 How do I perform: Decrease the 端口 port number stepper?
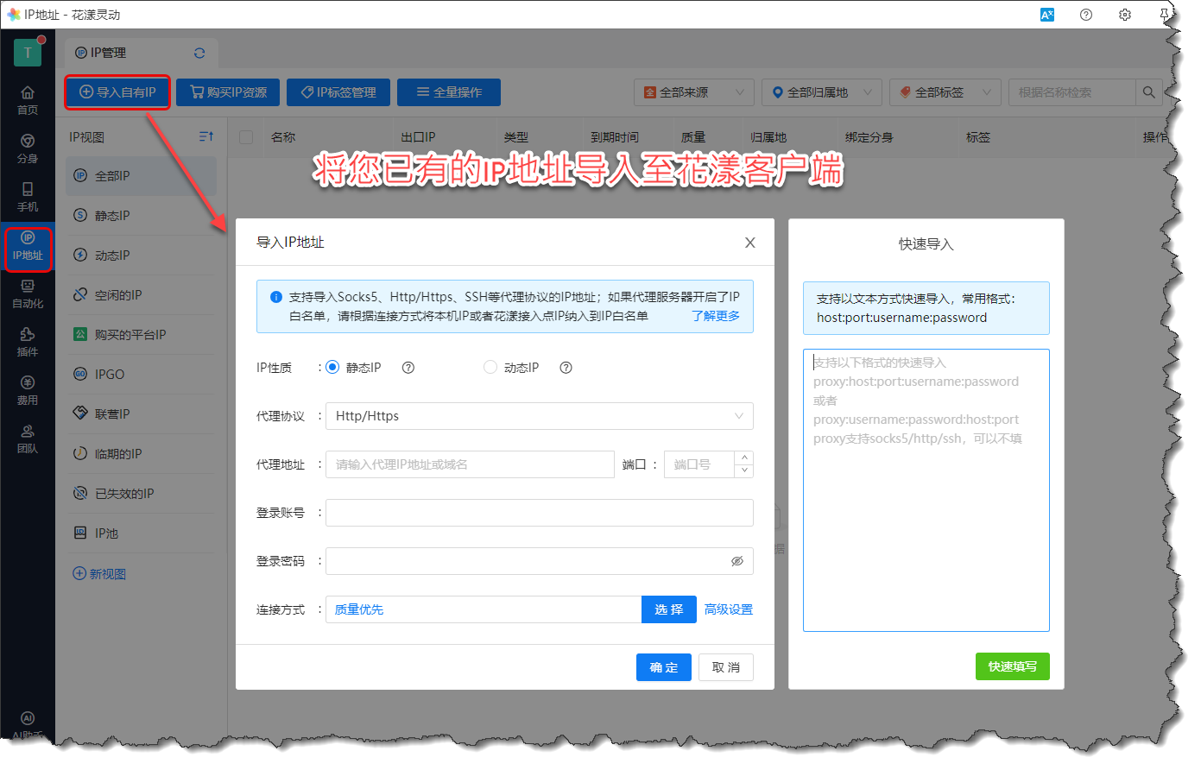click(744, 470)
